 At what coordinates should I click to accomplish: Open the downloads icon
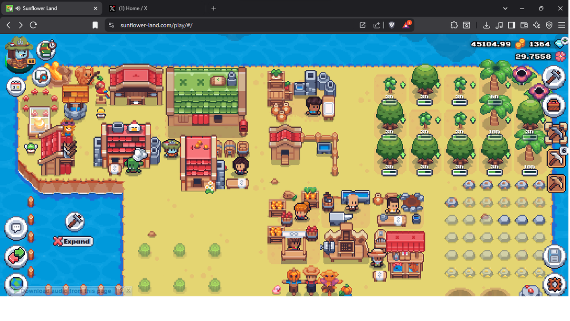tap(486, 25)
